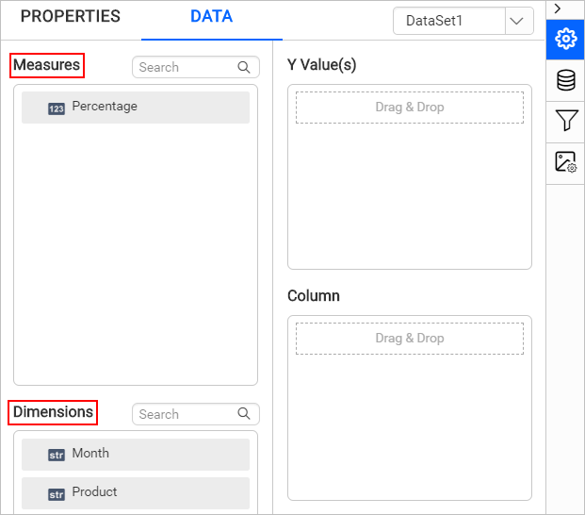Open the image settings icon
The width and height of the screenshot is (585, 515).
565,161
